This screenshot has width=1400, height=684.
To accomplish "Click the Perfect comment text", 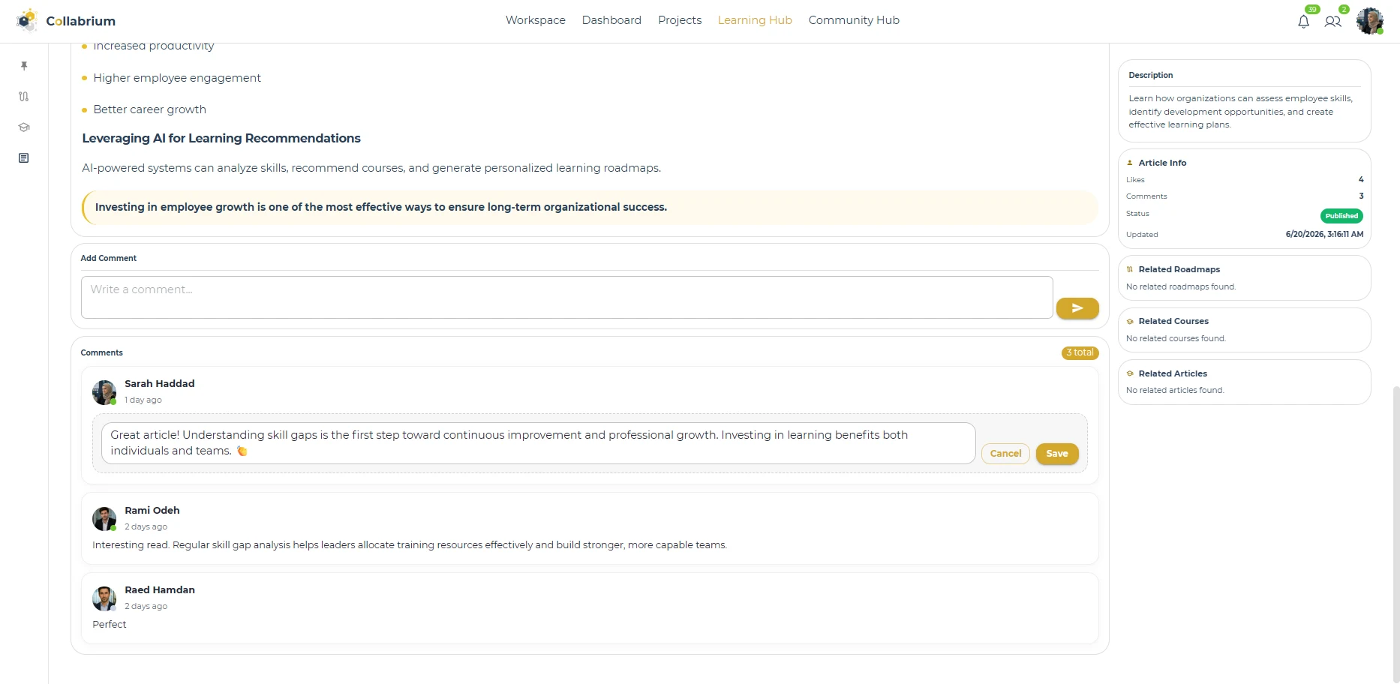I will [x=110, y=624].
